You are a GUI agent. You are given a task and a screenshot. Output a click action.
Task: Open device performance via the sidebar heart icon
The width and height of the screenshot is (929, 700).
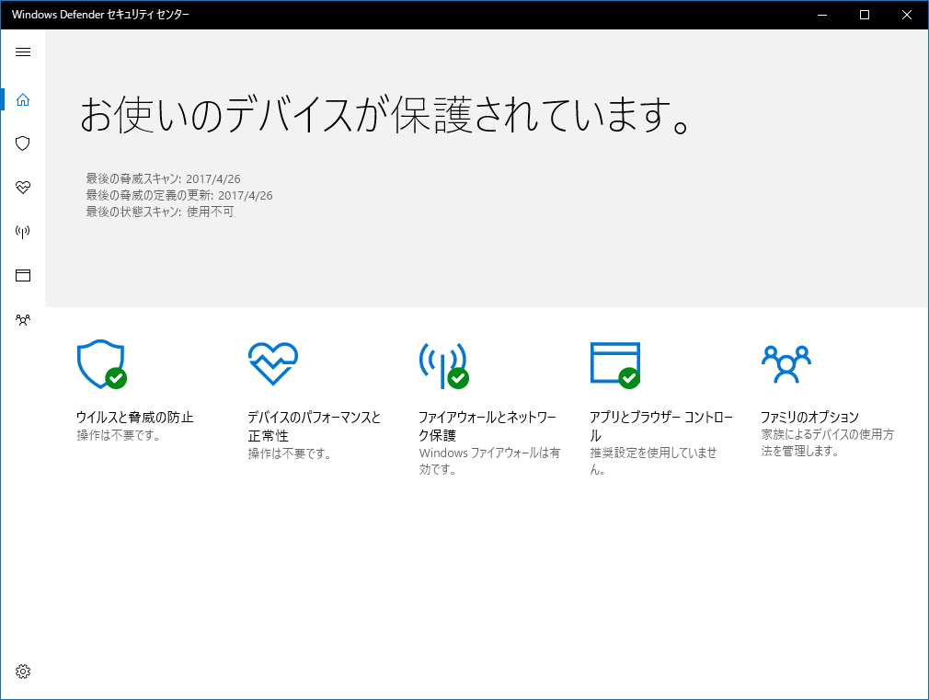23,188
